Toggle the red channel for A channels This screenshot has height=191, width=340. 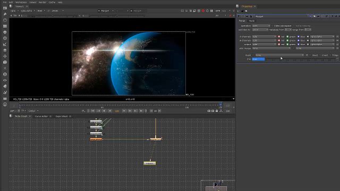tap(279, 37)
